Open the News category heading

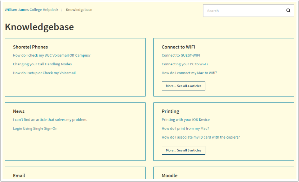[19, 111]
